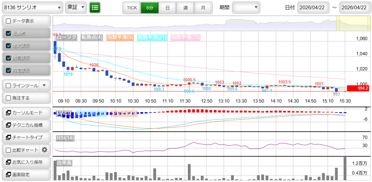The width and height of the screenshot is (372, 182).
Task: Open the カーソルモード popup
Action: 26,113
